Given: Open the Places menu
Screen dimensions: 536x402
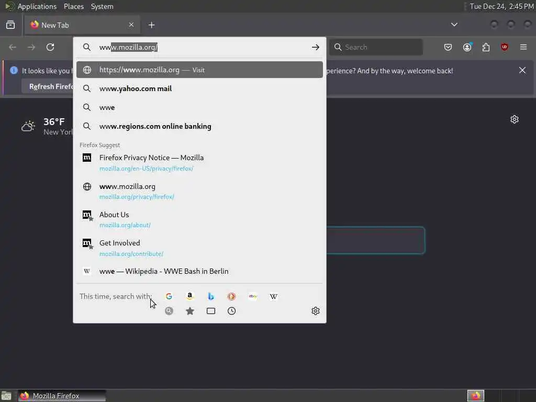Looking at the screenshot, I should [73, 6].
